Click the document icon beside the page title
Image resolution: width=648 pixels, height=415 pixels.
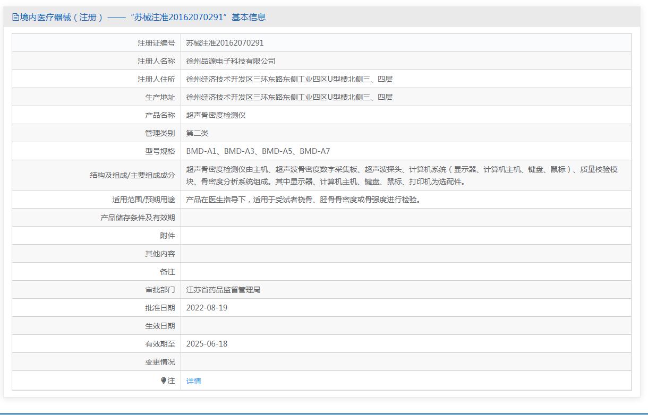click(x=15, y=17)
